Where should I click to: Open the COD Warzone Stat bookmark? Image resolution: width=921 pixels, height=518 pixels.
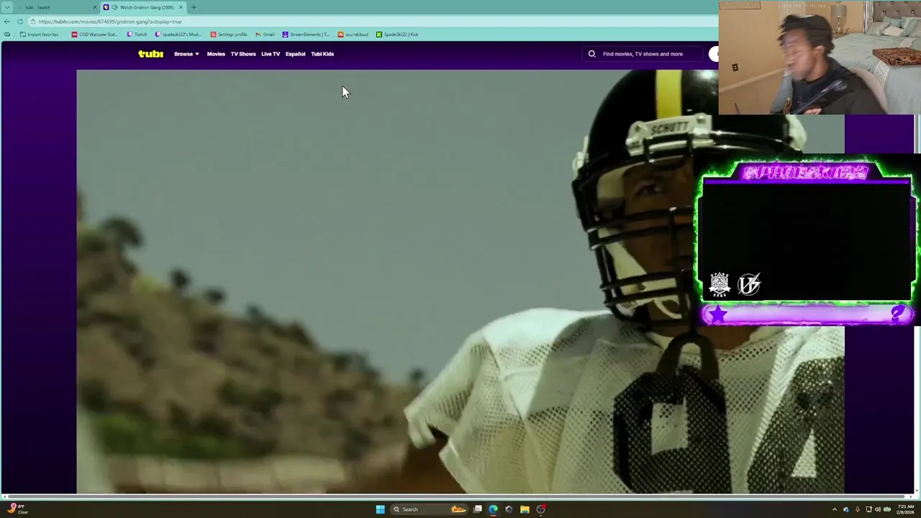(x=94, y=35)
